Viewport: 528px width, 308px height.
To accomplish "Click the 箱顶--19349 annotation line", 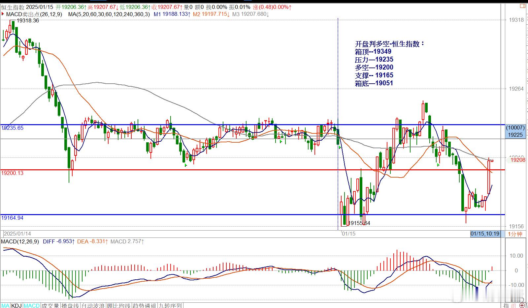I will [x=373, y=52].
